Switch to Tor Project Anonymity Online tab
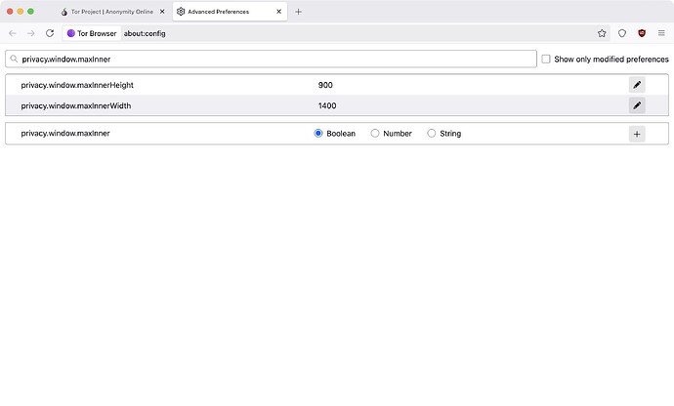Screen dimensions: 674x406 (x=111, y=12)
